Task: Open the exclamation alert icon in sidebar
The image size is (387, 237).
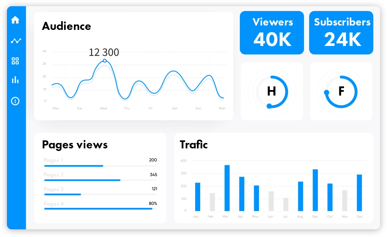Action: 15,101
